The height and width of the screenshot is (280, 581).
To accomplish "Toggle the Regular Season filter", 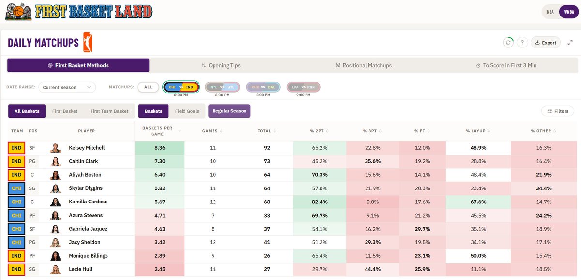I will tap(229, 111).
